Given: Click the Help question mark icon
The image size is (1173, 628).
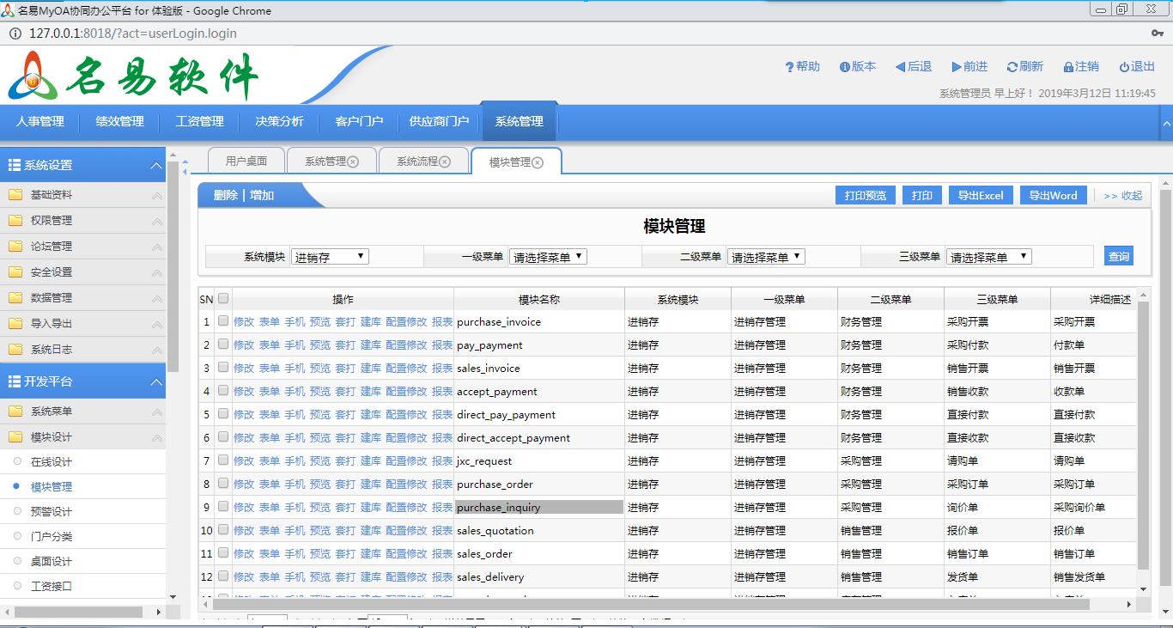Looking at the screenshot, I should coord(789,67).
